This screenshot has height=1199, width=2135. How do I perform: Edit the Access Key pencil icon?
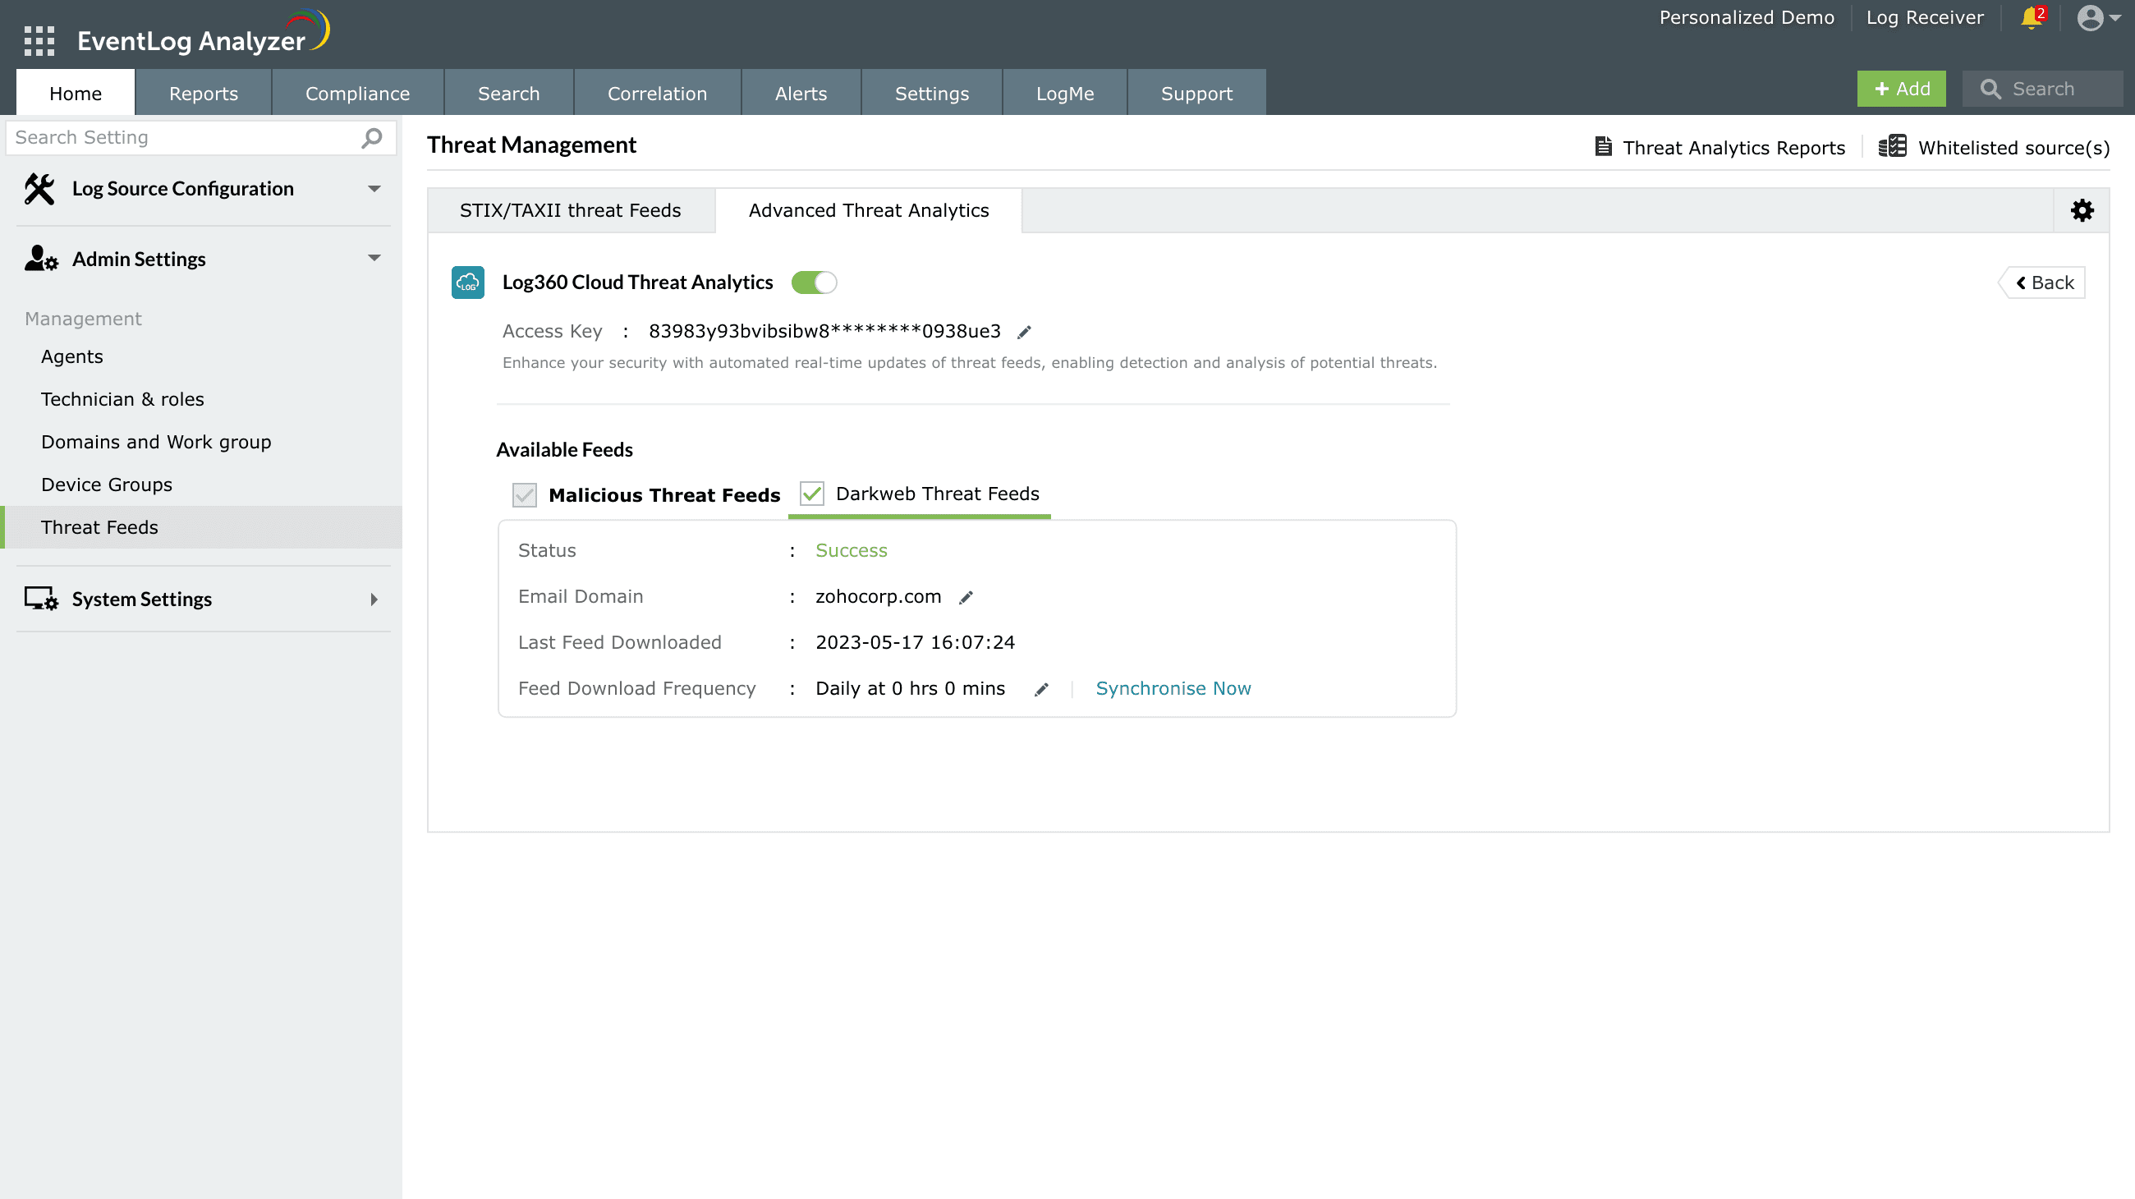point(1025,333)
